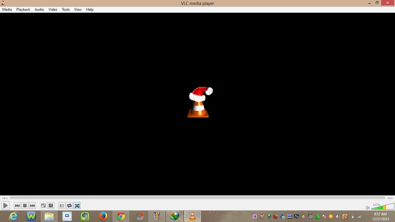Viewport: 395px width, 222px height.
Task: Open the Audio menu
Action: (39, 10)
